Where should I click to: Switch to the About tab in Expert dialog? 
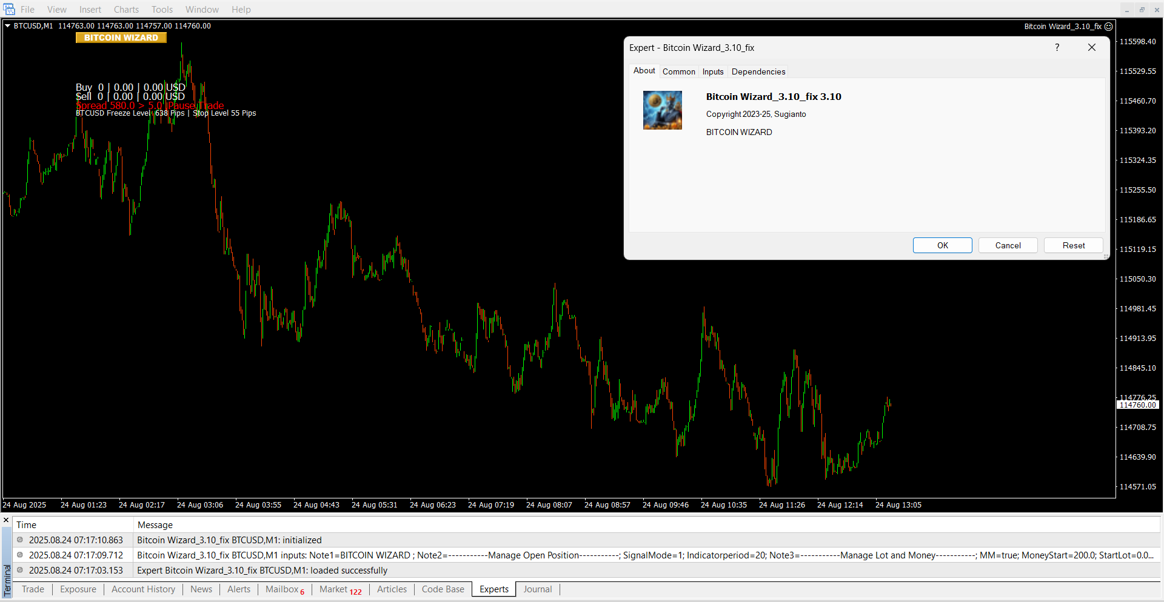(644, 71)
